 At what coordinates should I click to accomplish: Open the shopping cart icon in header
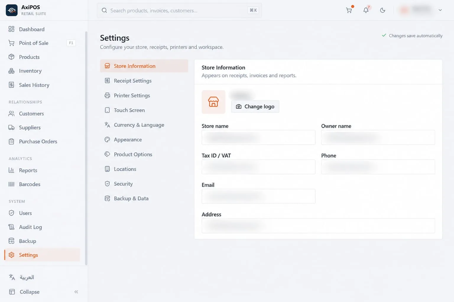coord(349,10)
